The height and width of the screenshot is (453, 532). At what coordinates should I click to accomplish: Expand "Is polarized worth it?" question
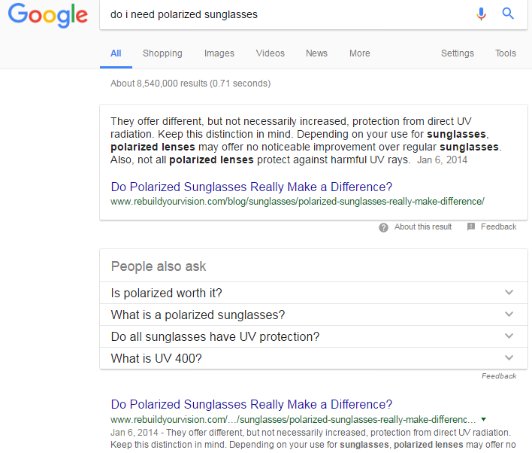click(313, 293)
